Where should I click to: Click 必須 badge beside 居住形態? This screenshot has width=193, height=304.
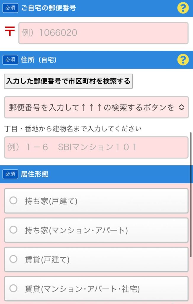[x=10, y=174]
